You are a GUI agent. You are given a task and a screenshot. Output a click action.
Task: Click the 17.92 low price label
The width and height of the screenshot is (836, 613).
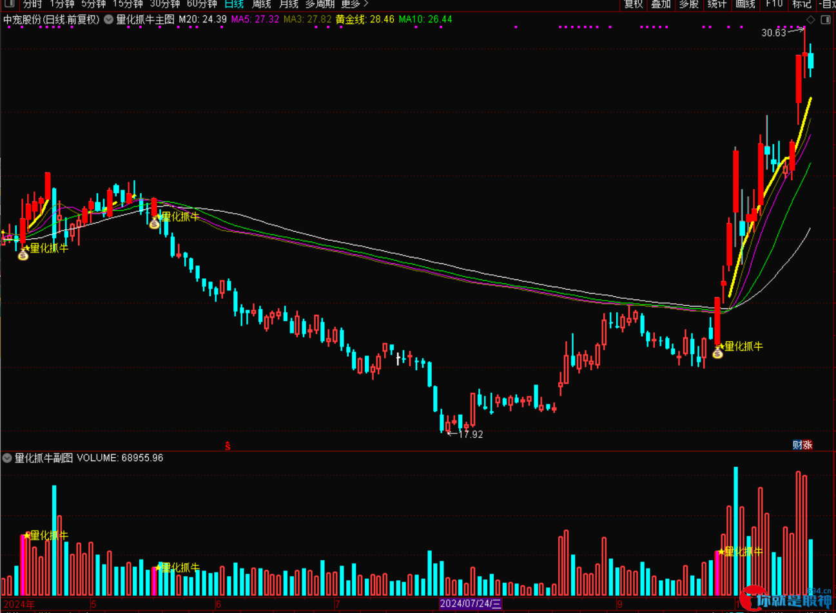471,435
